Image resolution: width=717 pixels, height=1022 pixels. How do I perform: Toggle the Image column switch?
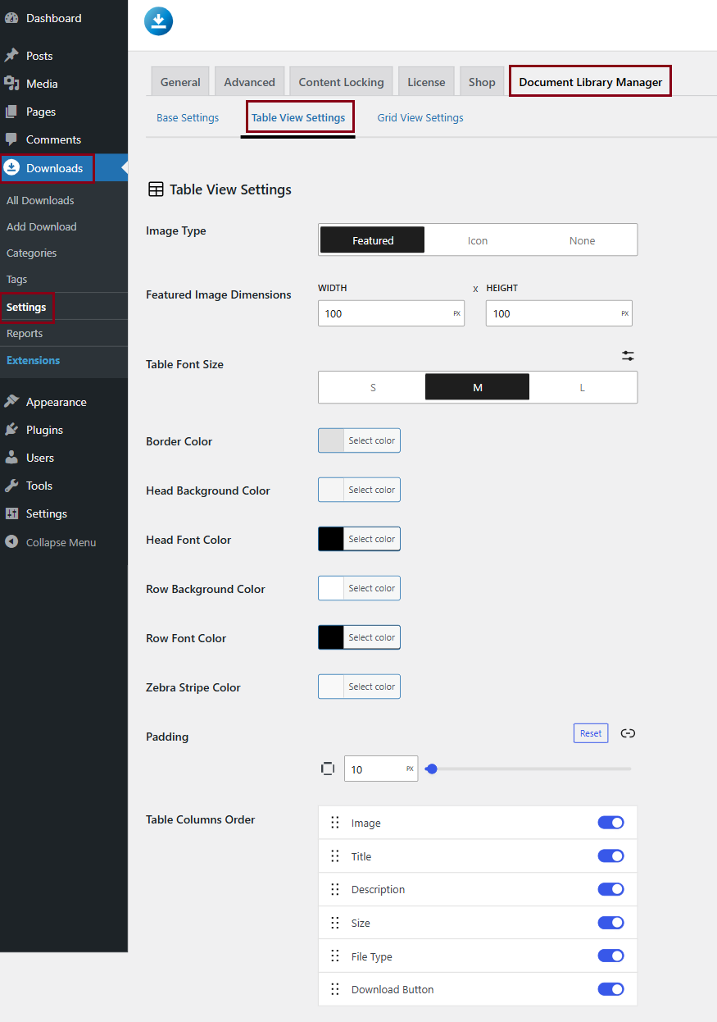coord(610,823)
